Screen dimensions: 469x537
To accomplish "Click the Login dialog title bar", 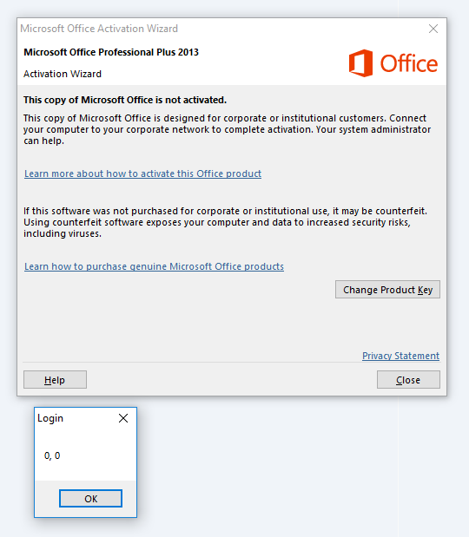I will [x=76, y=418].
